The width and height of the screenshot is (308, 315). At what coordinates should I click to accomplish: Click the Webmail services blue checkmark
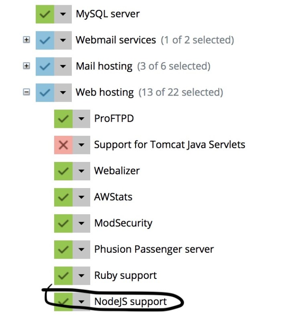pos(45,40)
